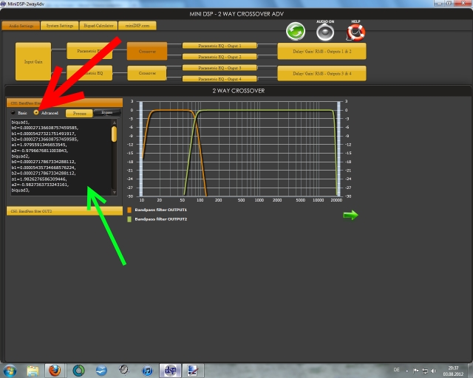Click the 'biquad3,' line in coefficients
The image size is (473, 378).
pos(20,190)
